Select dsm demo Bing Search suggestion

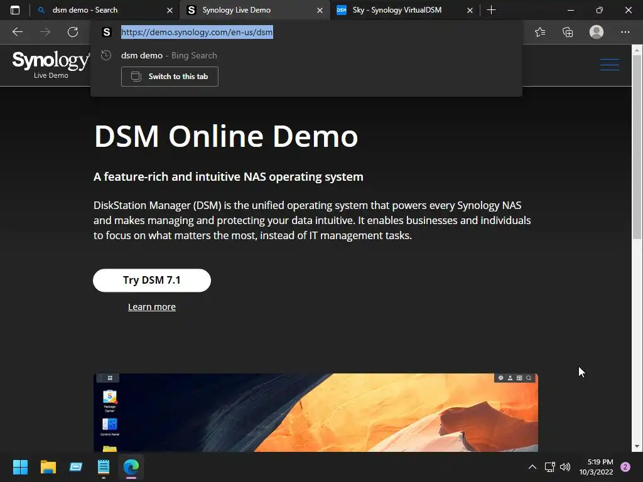tap(306, 55)
